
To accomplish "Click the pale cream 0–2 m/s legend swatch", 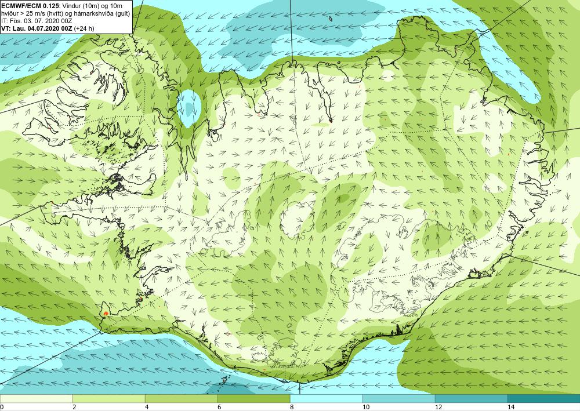I will pos(36,398).
